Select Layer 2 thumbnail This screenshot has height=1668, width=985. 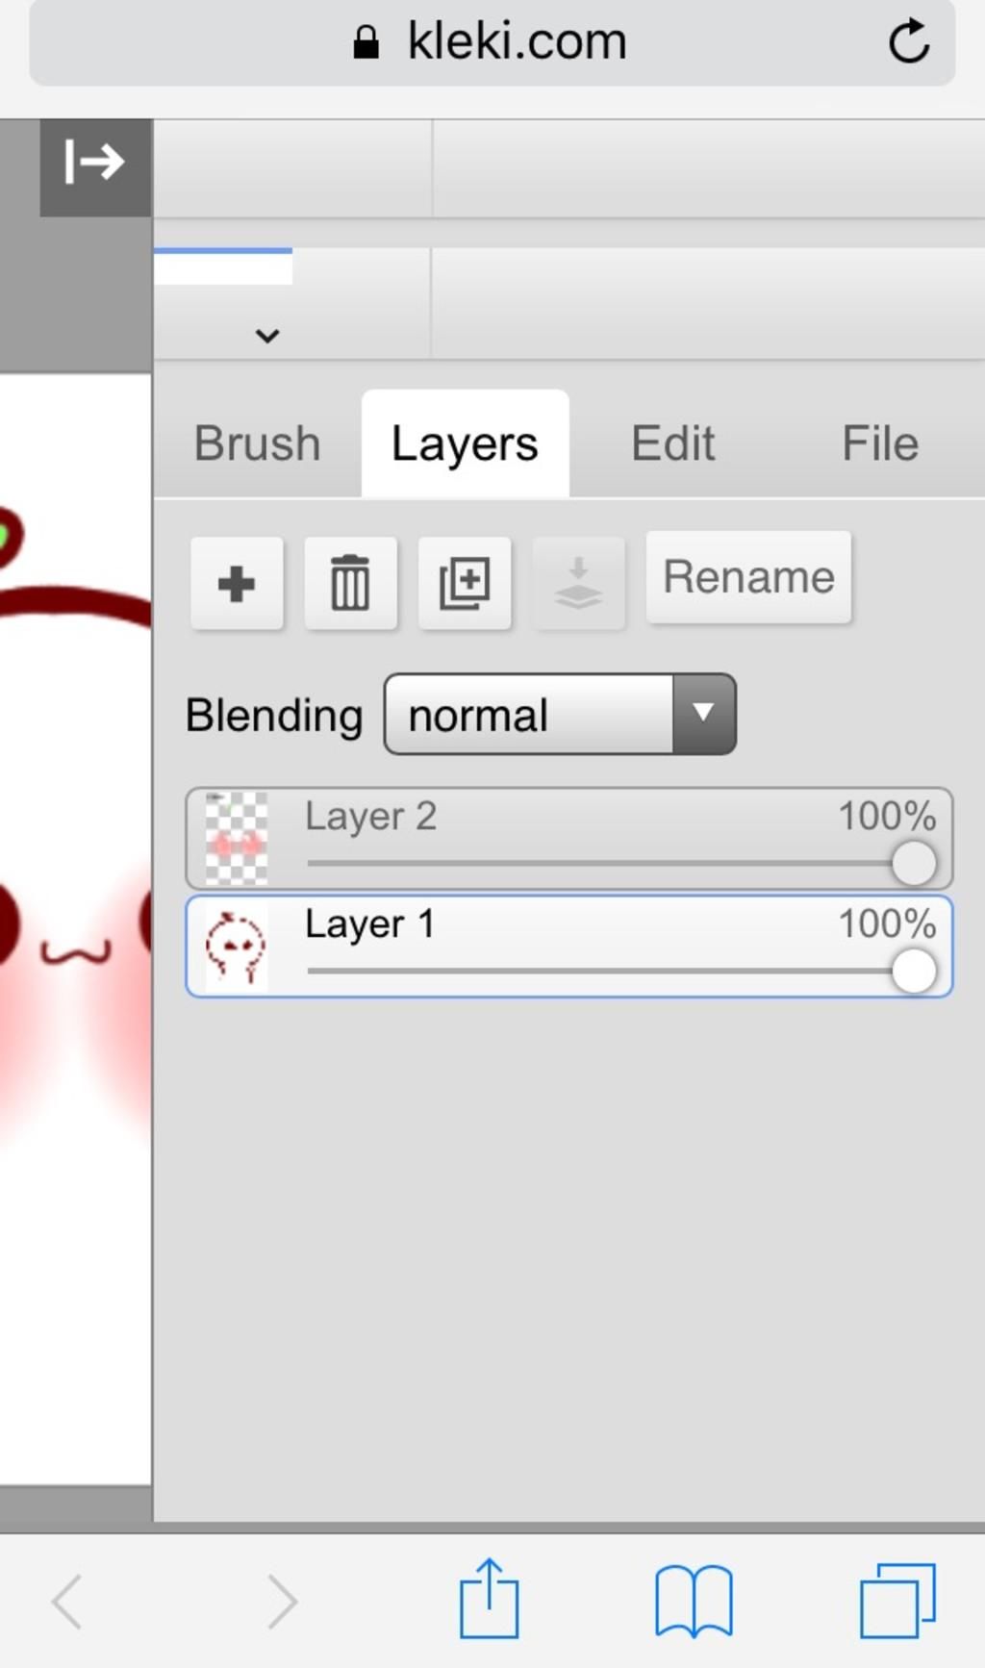[237, 839]
